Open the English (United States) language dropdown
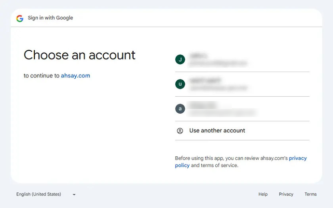The width and height of the screenshot is (333, 208). click(x=46, y=194)
